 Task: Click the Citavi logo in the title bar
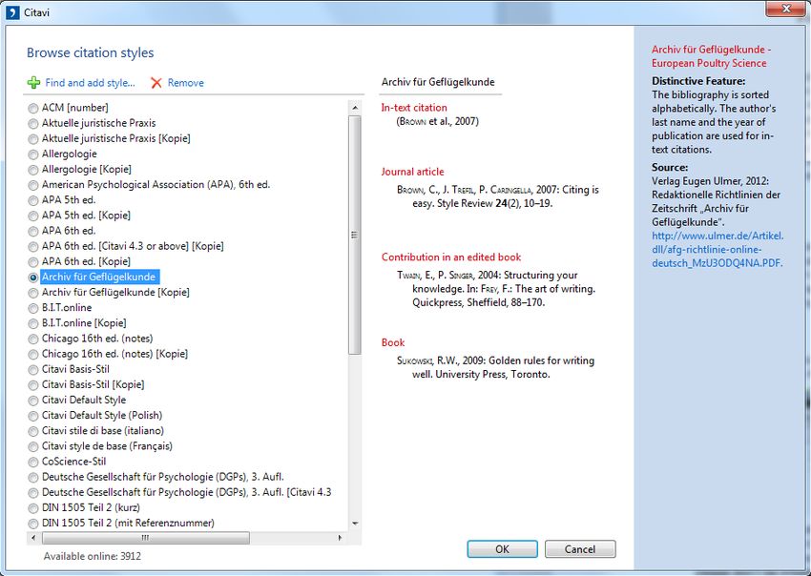(13, 12)
